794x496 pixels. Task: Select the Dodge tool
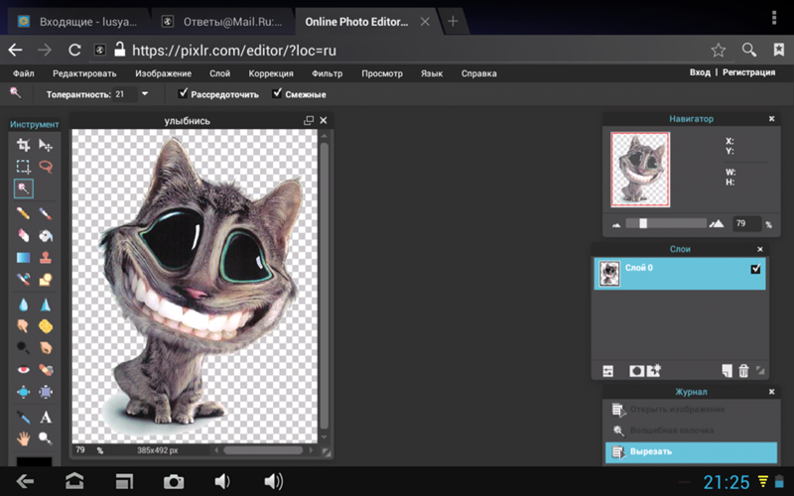coord(23,348)
